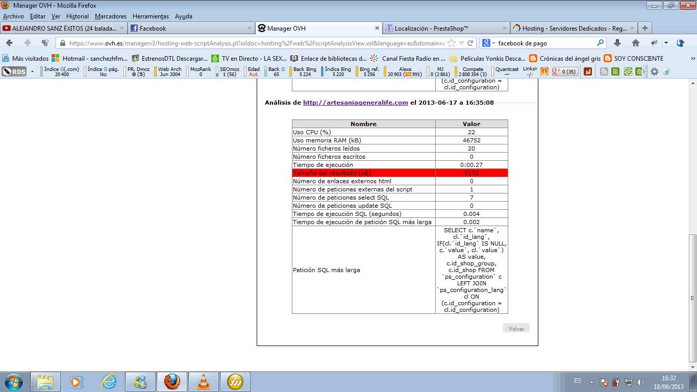This screenshot has height=392, width=697.
Task: Click the page vertical scrollbar thumb
Action: tap(692, 299)
